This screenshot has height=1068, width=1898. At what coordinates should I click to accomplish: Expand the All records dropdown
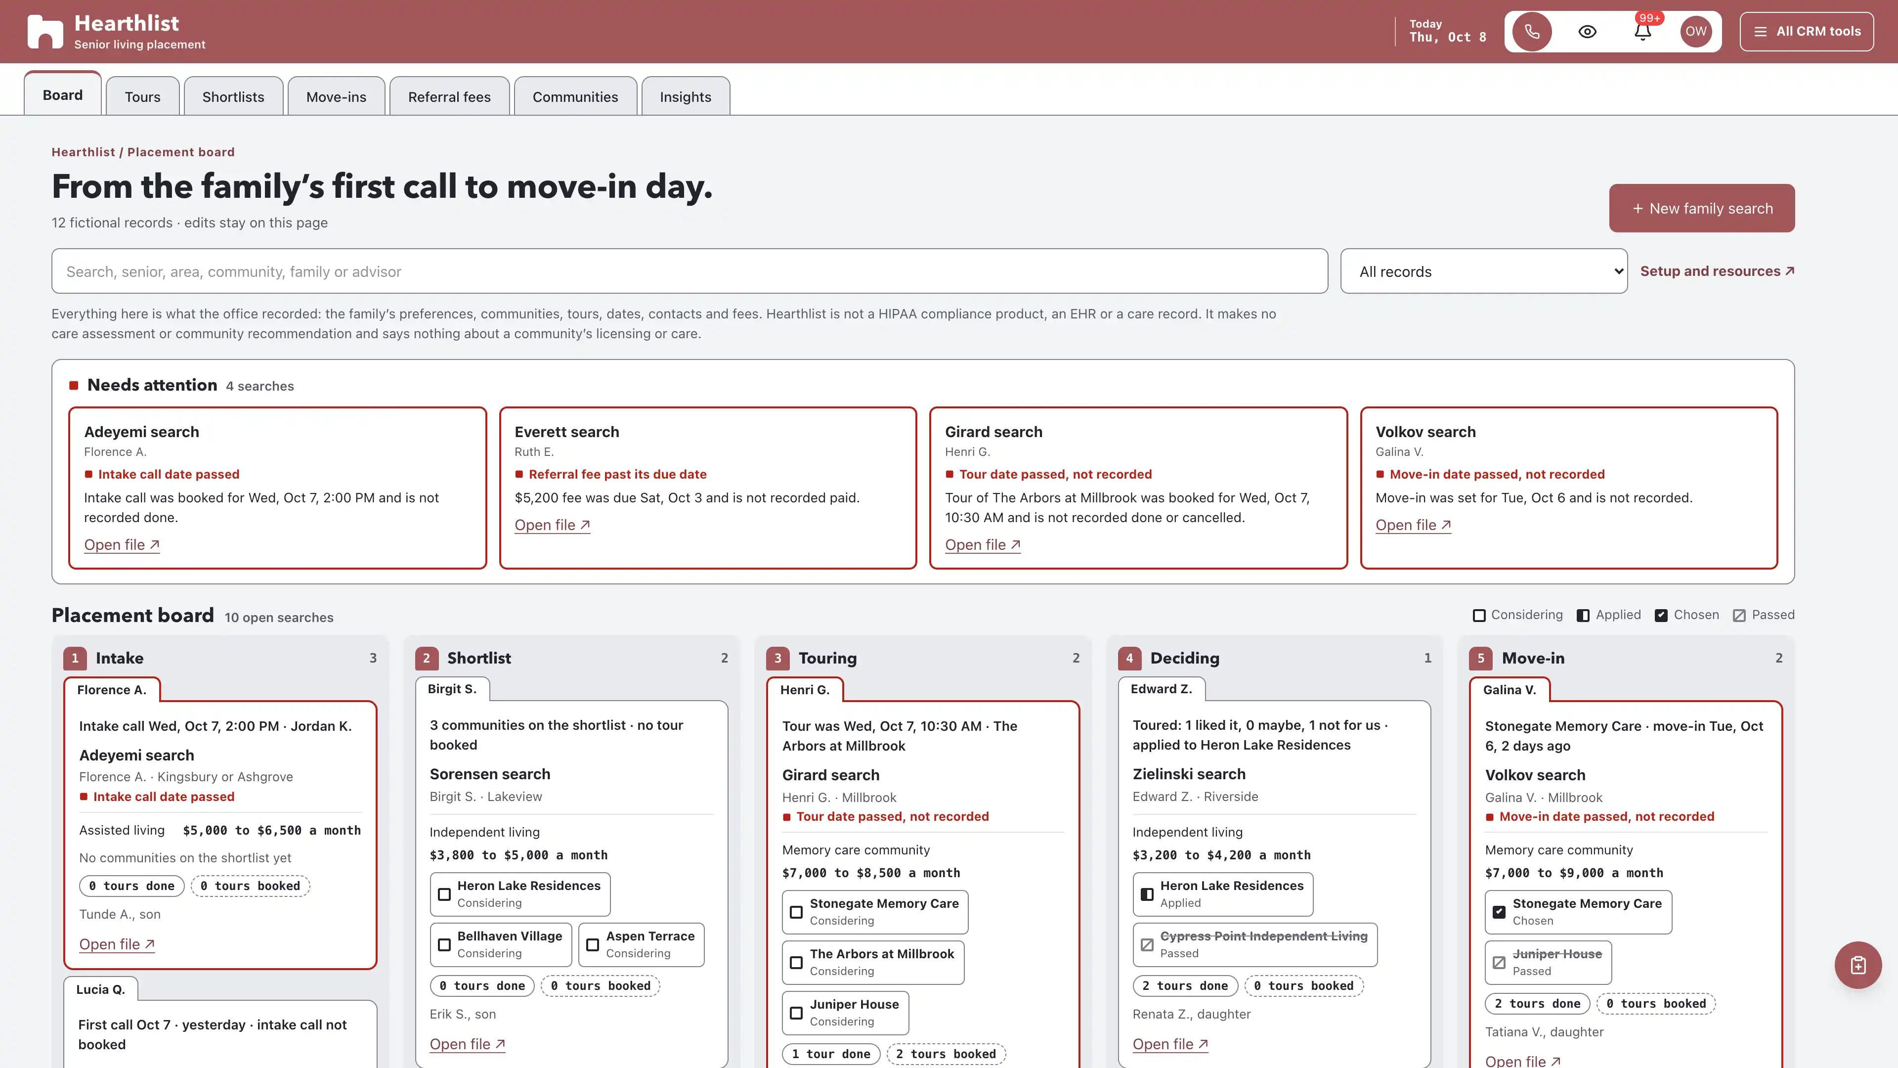1484,271
